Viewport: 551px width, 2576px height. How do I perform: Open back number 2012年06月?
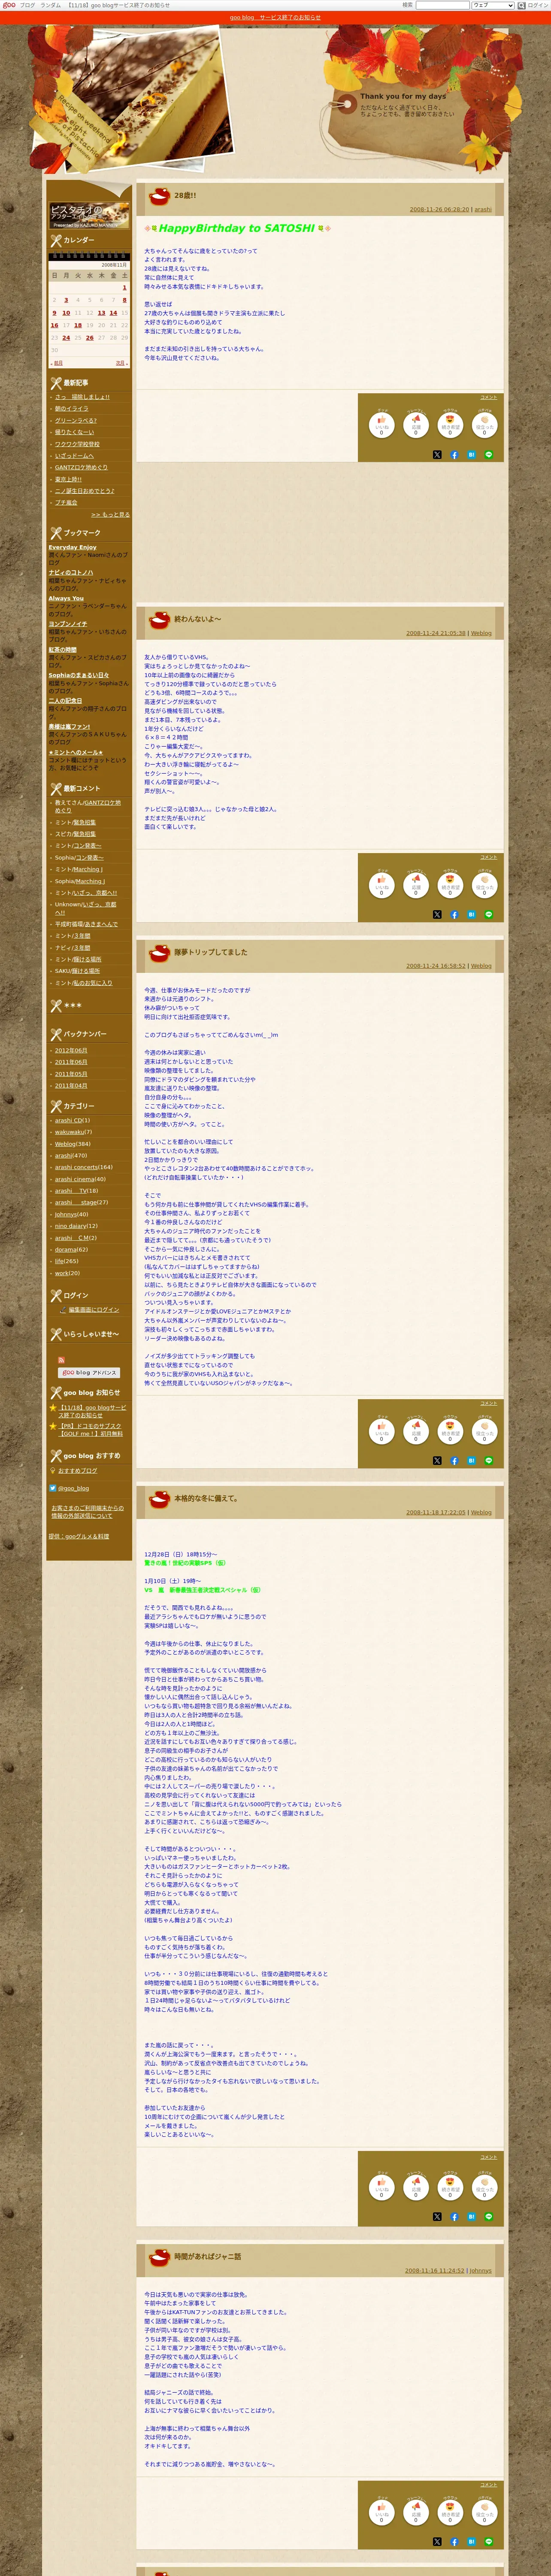click(x=71, y=1050)
